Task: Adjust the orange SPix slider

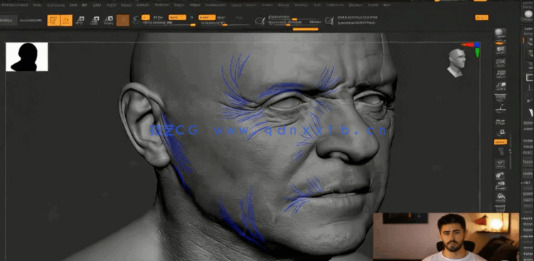Action: pos(501,43)
